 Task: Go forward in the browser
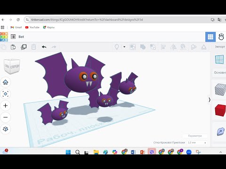[10, 20]
